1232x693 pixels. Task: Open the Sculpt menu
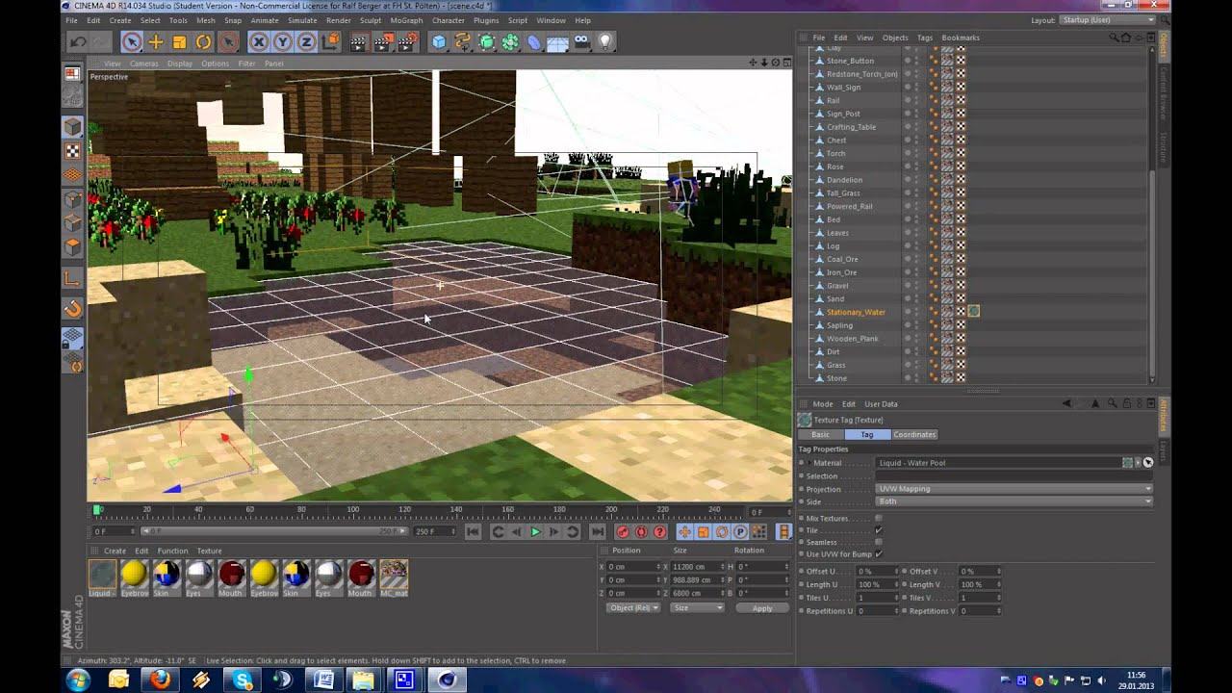[371, 20]
